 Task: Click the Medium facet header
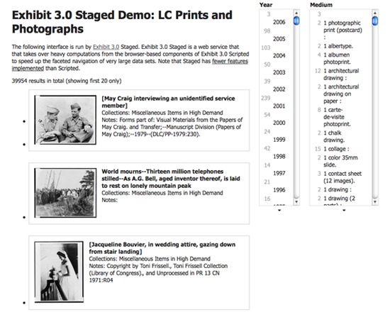[321, 5]
